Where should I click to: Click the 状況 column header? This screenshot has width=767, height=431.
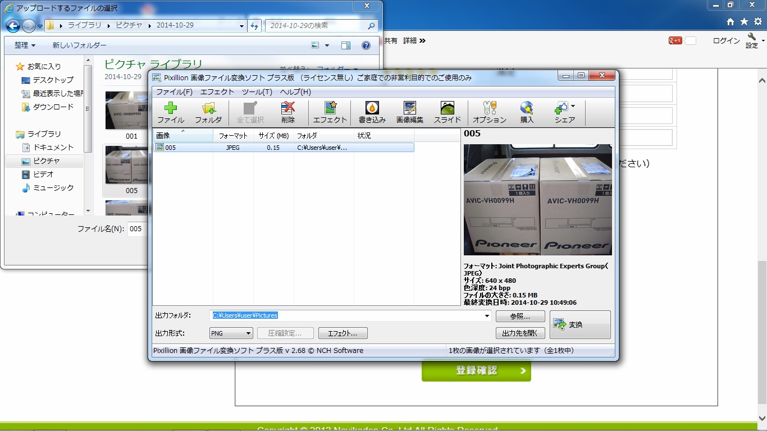tap(384, 136)
